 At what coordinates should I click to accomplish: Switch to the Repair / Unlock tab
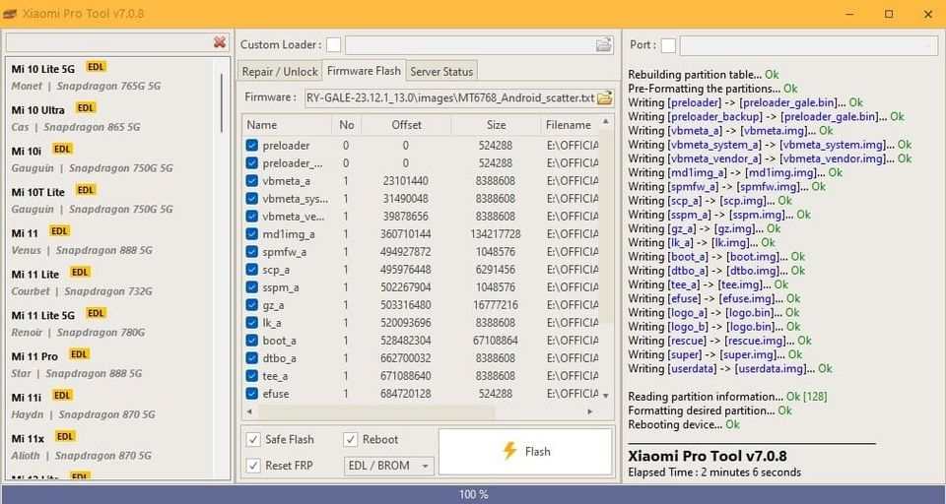click(280, 71)
